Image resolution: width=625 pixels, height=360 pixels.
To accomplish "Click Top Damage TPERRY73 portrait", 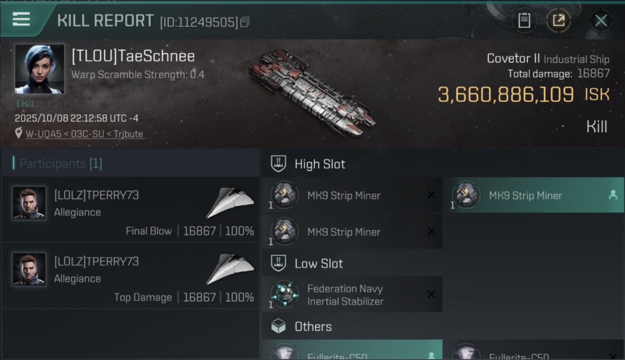I will click(x=29, y=269).
